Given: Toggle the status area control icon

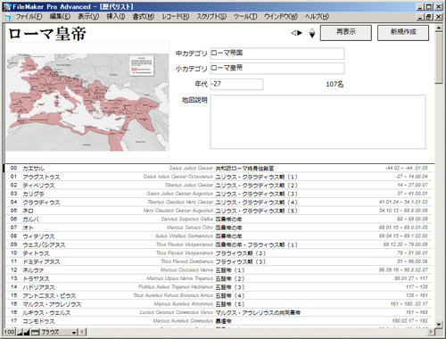Looking at the screenshot, I should point(35,332).
